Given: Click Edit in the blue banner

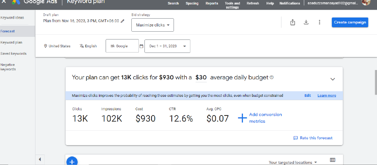Looking at the screenshot, I should pos(308,95).
